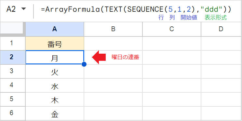Click cell A1 containing 番号

click(55, 43)
